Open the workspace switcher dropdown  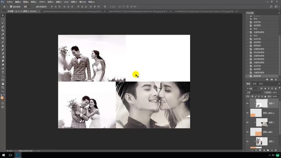coord(276,7)
